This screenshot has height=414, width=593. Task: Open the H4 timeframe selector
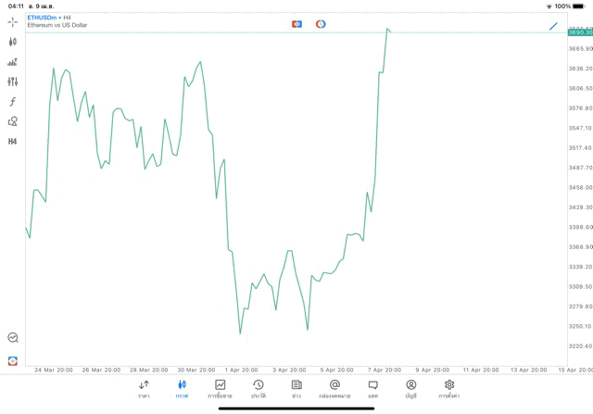[x=12, y=142]
